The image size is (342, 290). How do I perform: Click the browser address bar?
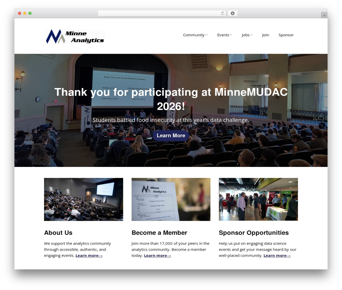(162, 13)
